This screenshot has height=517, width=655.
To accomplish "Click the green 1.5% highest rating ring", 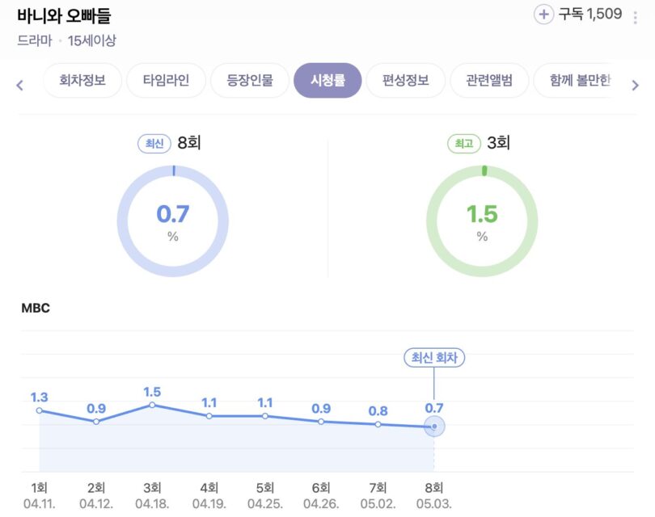I will click(x=482, y=221).
